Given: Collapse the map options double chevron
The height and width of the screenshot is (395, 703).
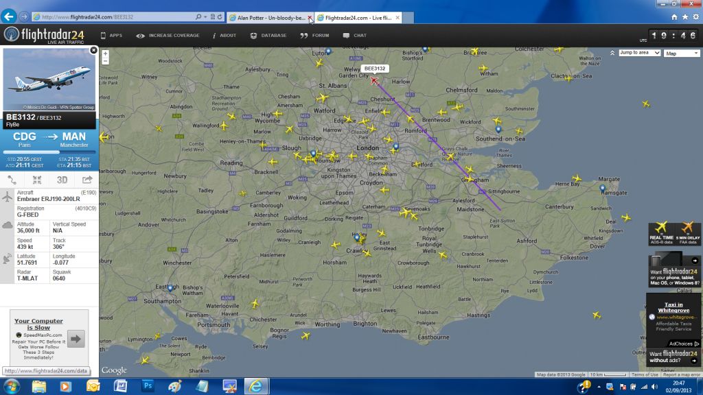Looking at the screenshot, I should (612, 53).
